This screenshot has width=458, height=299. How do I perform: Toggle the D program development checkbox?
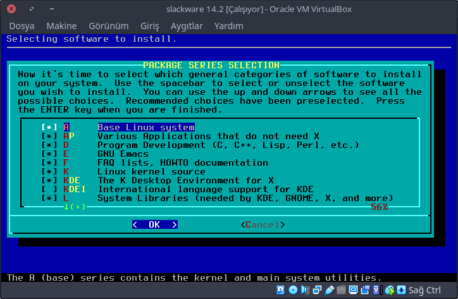pyautogui.click(x=49, y=145)
